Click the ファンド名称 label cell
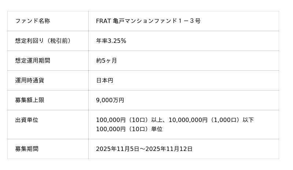The width and height of the screenshot is (293, 170). tap(33, 21)
